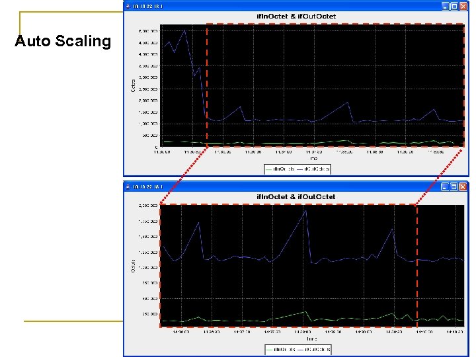Click the 'Octets' y-axis label in top chart
Viewport: 476px width, 357px height.
[133, 85]
